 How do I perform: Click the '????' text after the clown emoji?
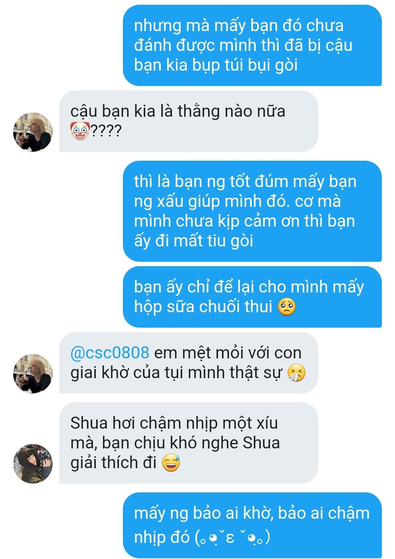106,131
